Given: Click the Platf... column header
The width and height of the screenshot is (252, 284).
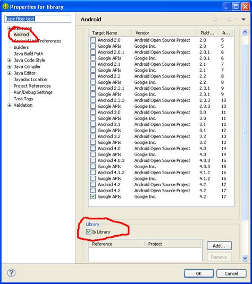Looking at the screenshot, I should (207, 33).
